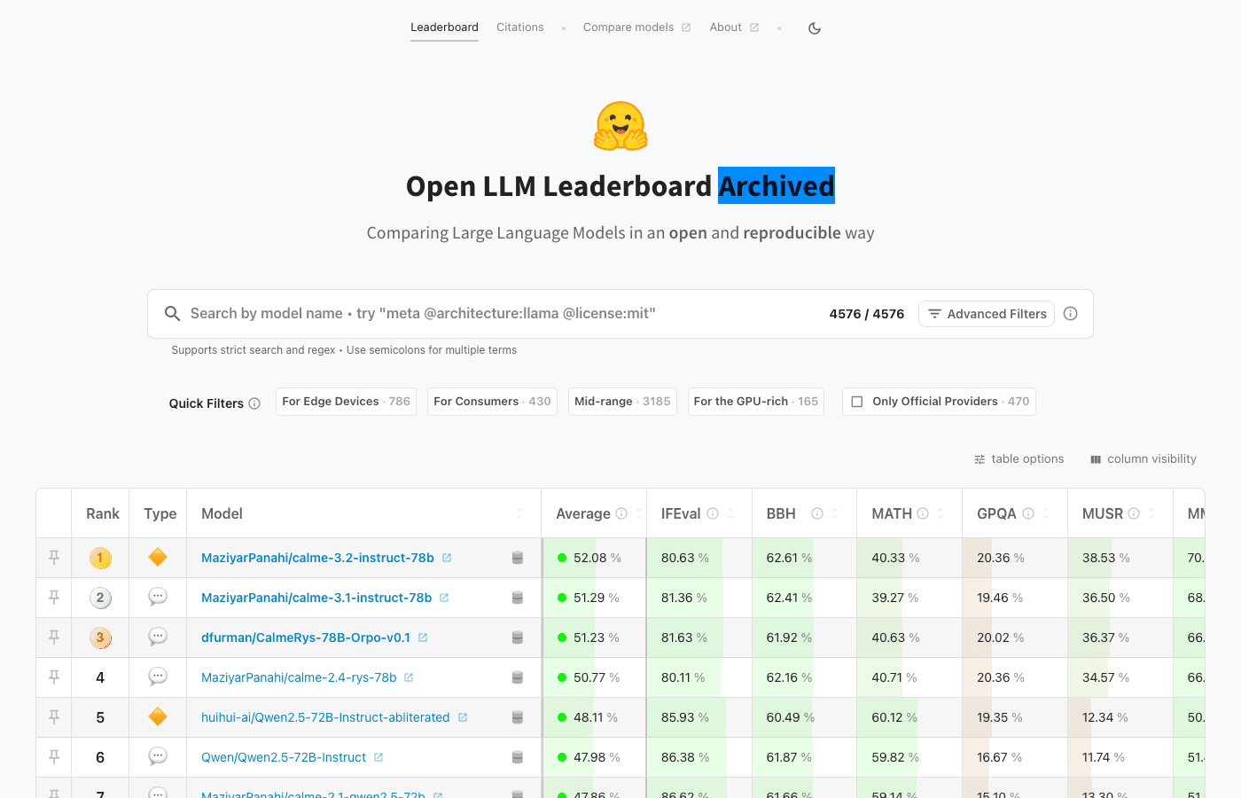The image size is (1241, 798).
Task: Toggle dark mode moon icon
Action: point(815,28)
